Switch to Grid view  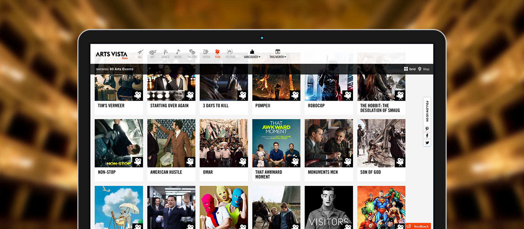410,69
